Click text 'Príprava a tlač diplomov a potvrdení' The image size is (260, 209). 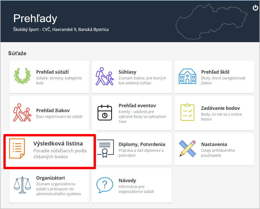(141, 153)
